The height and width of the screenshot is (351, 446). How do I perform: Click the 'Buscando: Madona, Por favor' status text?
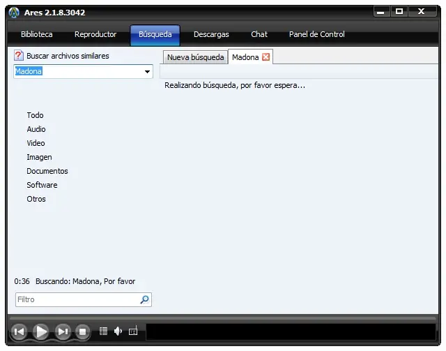[x=85, y=281]
